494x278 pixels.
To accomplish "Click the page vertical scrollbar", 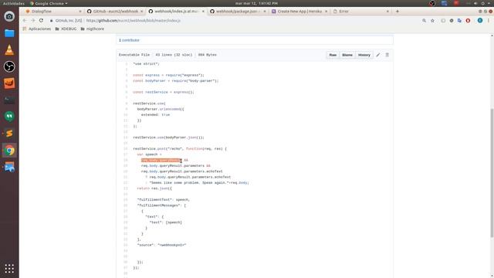I will (x=492, y=173).
